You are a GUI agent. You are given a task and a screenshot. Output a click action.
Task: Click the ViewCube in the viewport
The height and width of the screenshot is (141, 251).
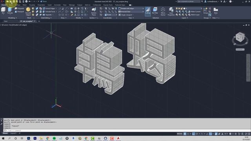pos(240,37)
